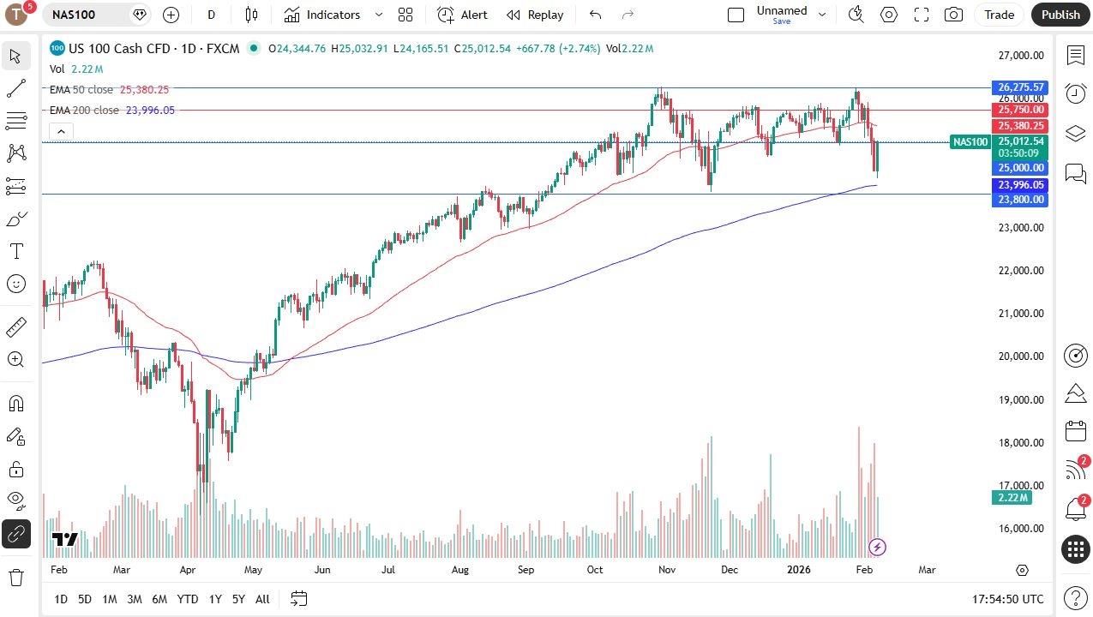Switch to the YTD range tab
The width and height of the screenshot is (1093, 617).
[x=188, y=599]
